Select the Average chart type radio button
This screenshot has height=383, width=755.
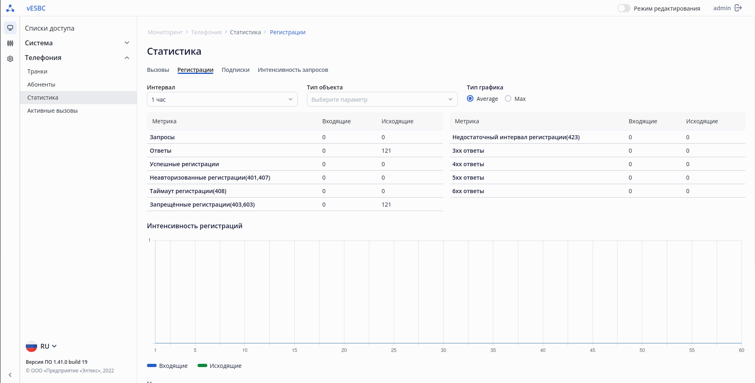tap(470, 99)
